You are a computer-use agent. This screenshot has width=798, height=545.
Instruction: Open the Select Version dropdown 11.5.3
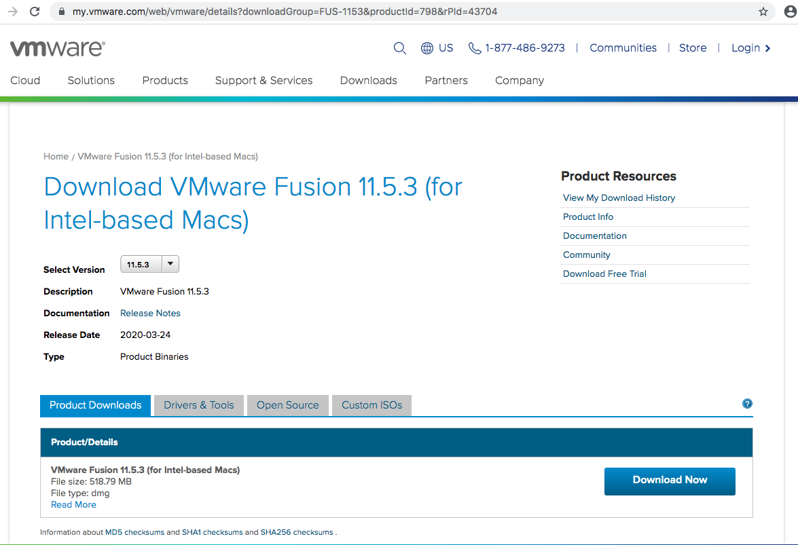(x=149, y=265)
